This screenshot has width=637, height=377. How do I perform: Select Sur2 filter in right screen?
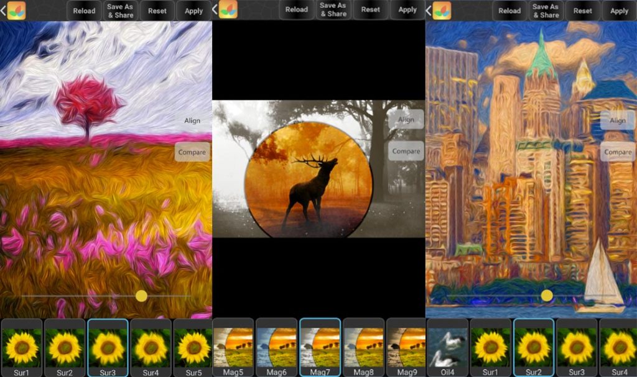[533, 348]
